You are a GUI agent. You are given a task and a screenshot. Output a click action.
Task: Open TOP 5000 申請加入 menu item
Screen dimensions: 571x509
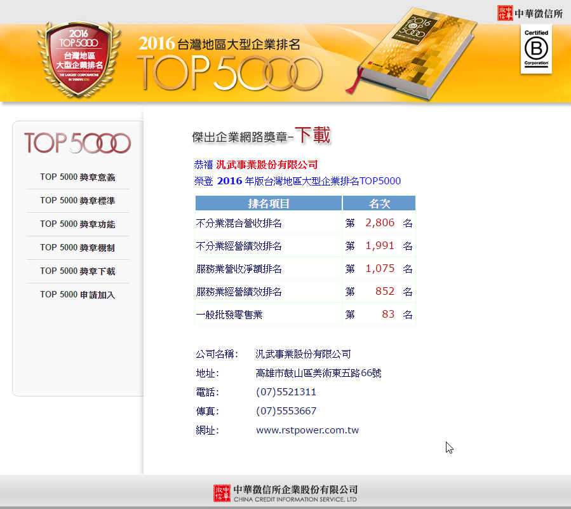click(77, 295)
